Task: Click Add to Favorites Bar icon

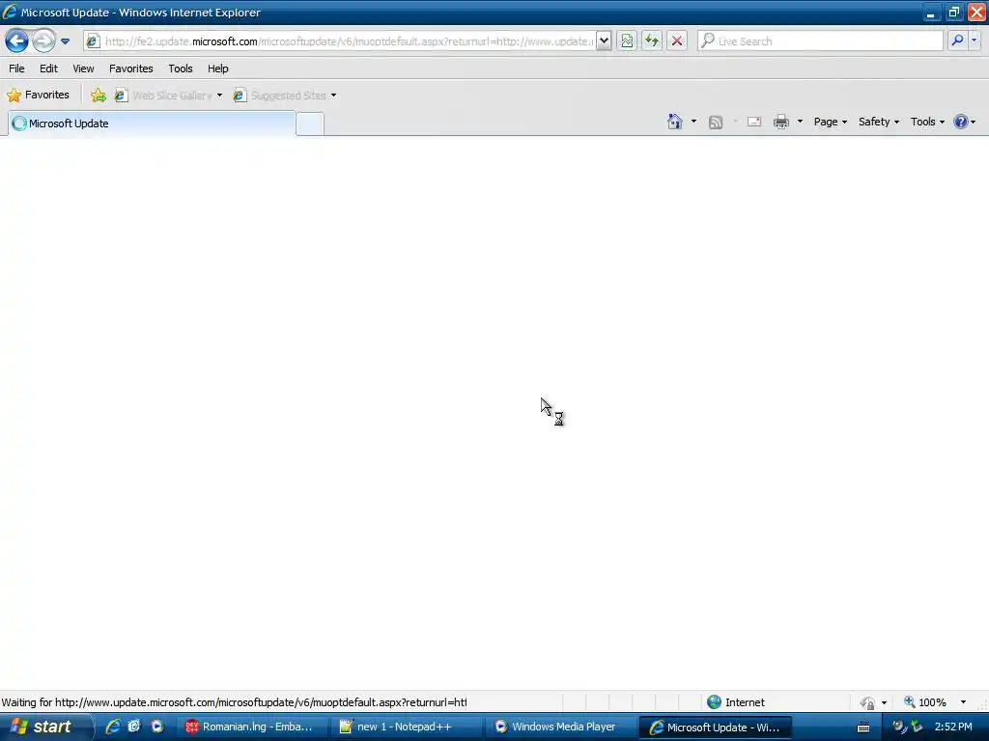Action: 99,96
